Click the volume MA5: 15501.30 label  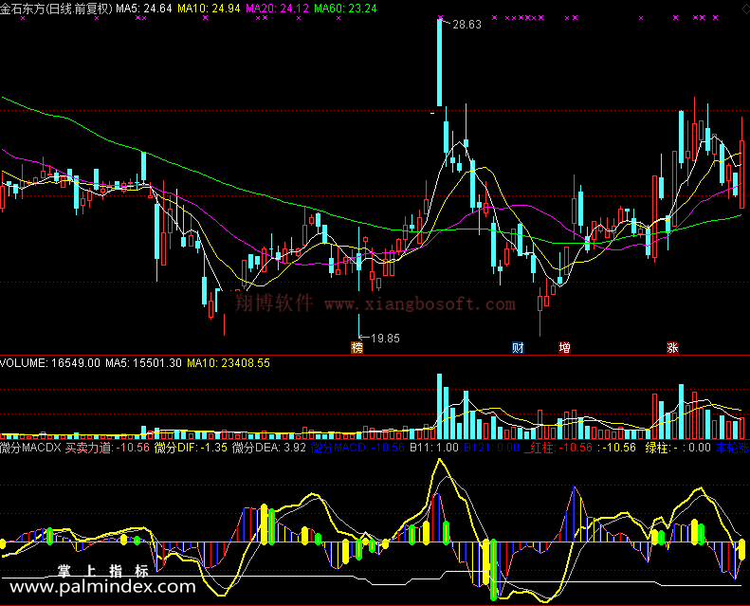(x=143, y=363)
